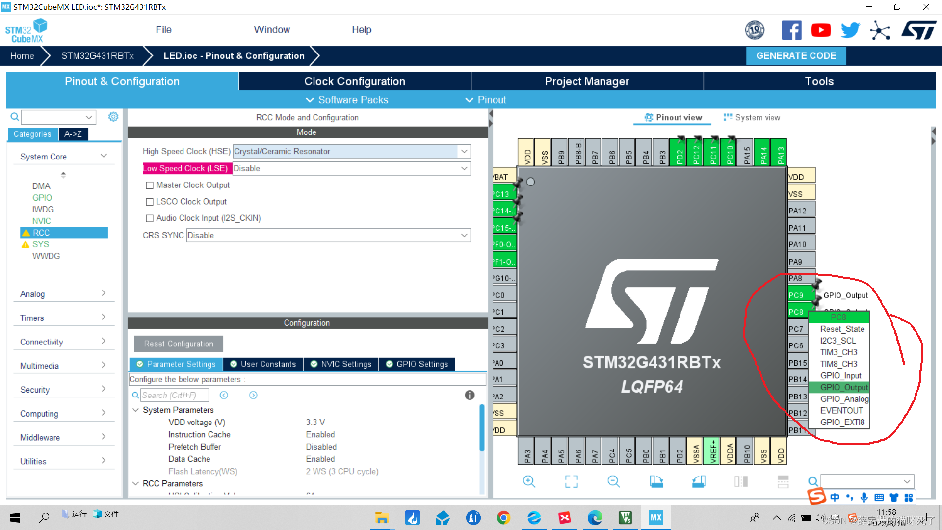Screen dimensions: 942x530
Task: Collapse the System Core category
Action: (x=104, y=156)
